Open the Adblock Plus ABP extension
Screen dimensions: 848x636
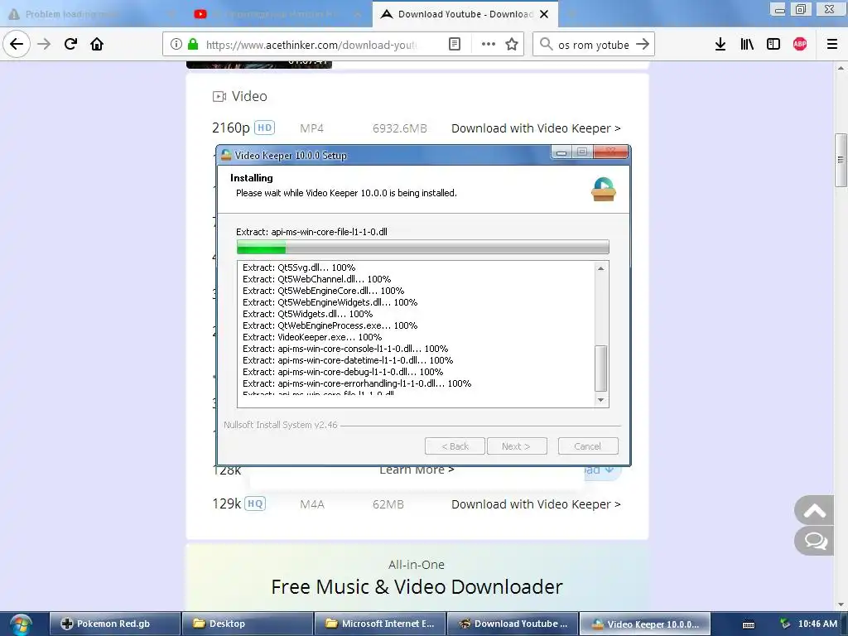800,45
